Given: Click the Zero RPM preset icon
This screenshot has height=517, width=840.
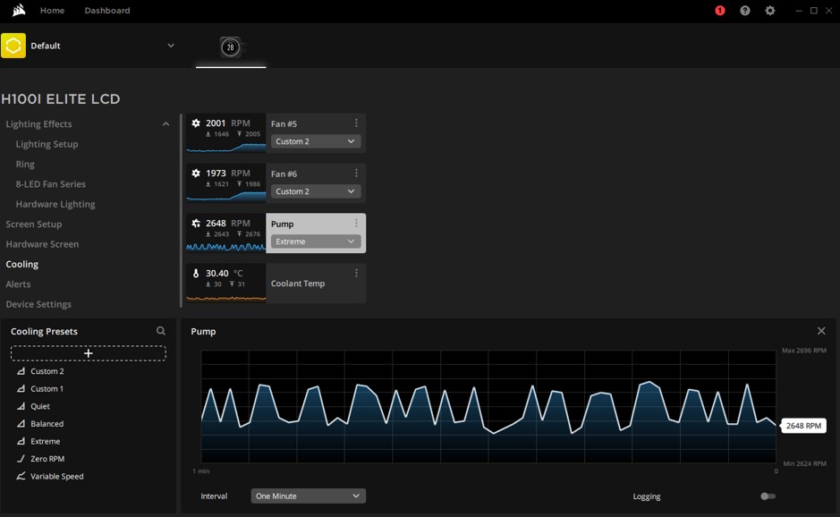Looking at the screenshot, I should [x=21, y=459].
